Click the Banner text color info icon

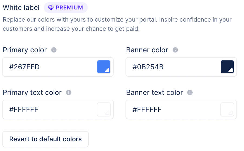pyautogui.click(x=190, y=93)
